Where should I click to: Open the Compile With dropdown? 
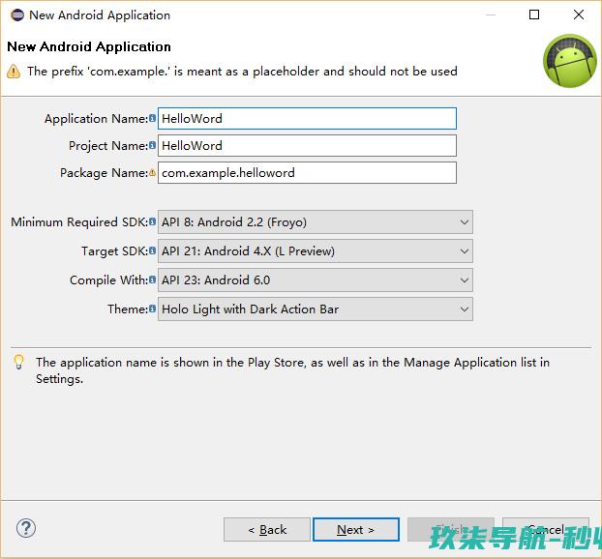(x=316, y=280)
